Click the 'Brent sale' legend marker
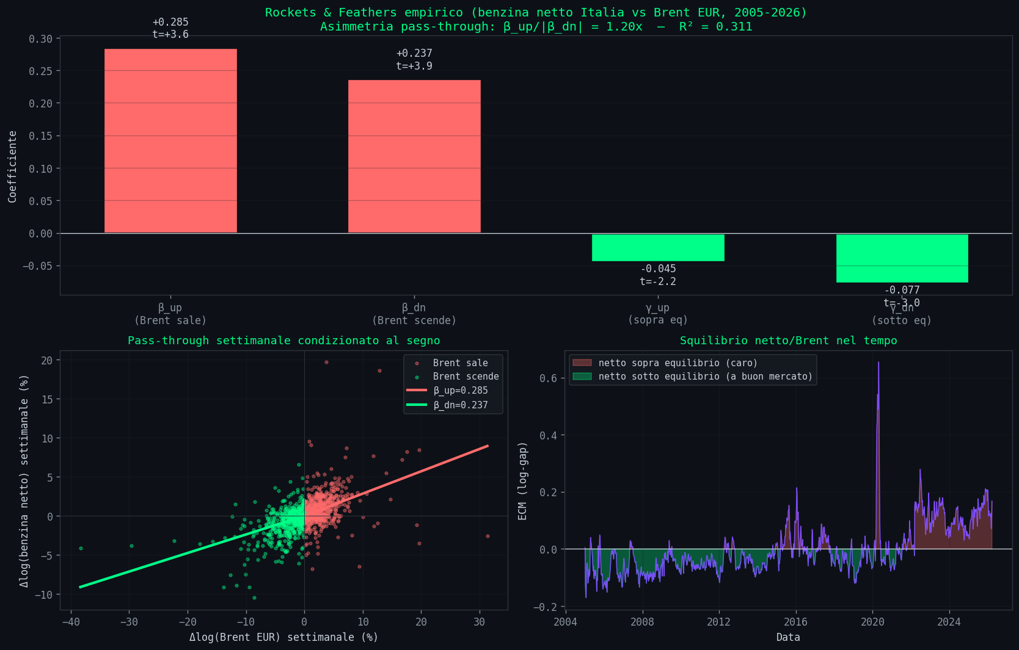This screenshot has width=1019, height=650. pyautogui.click(x=417, y=363)
